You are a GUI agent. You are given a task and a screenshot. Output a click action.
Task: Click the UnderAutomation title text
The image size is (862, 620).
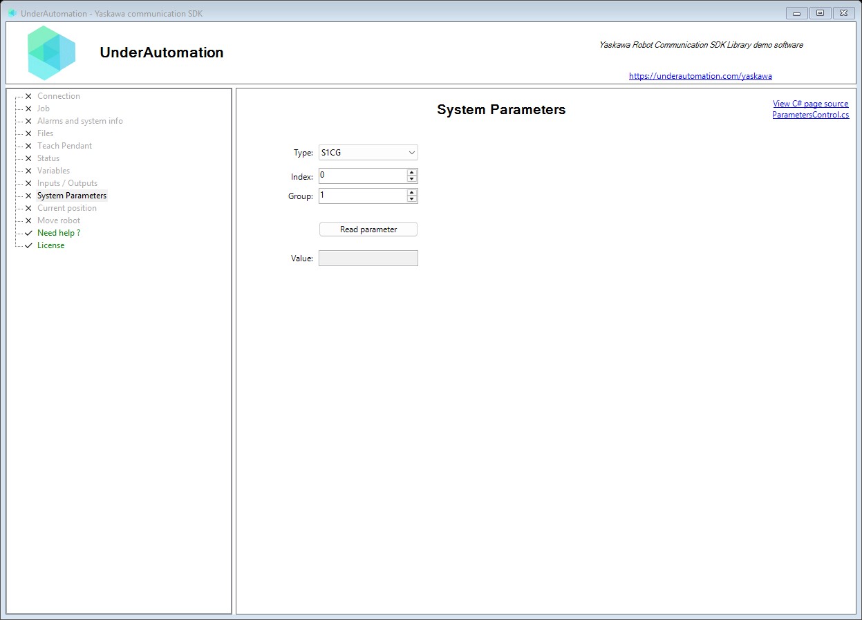(x=162, y=53)
